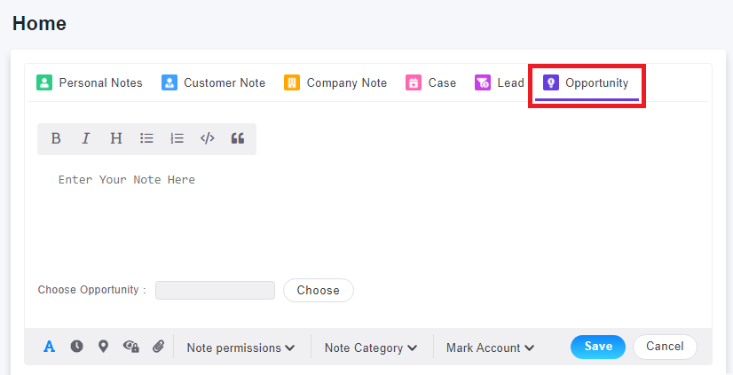Insert a code block using the code icon

click(207, 138)
